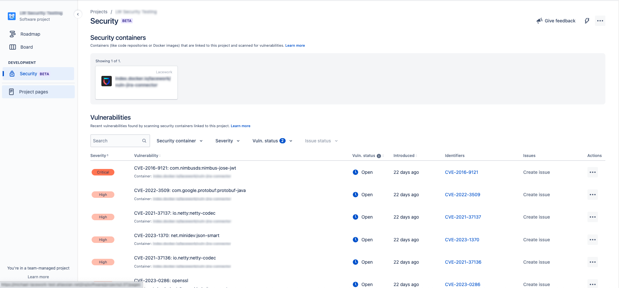This screenshot has width=619, height=288.
Task: Click the BETA lozenge beside the Security heading
Action: coord(127,21)
